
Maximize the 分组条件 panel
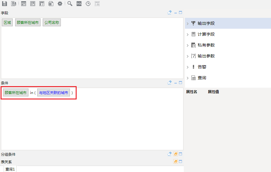click(180, 154)
